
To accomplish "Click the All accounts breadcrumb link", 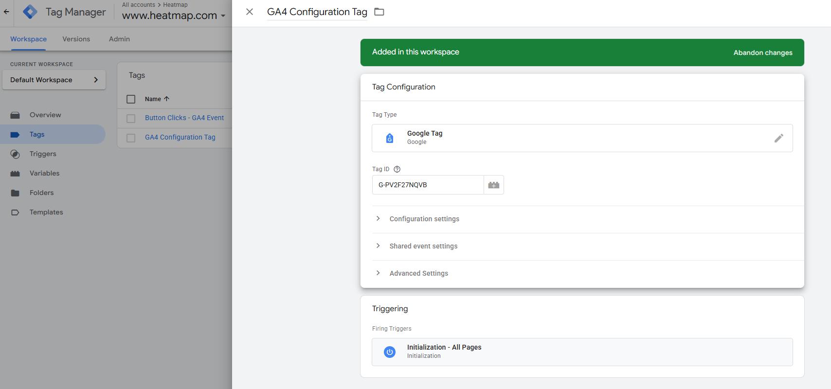I will [139, 5].
